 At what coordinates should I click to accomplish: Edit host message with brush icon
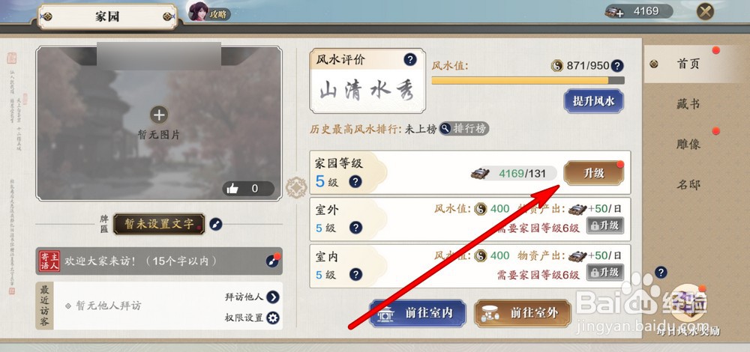click(x=272, y=261)
